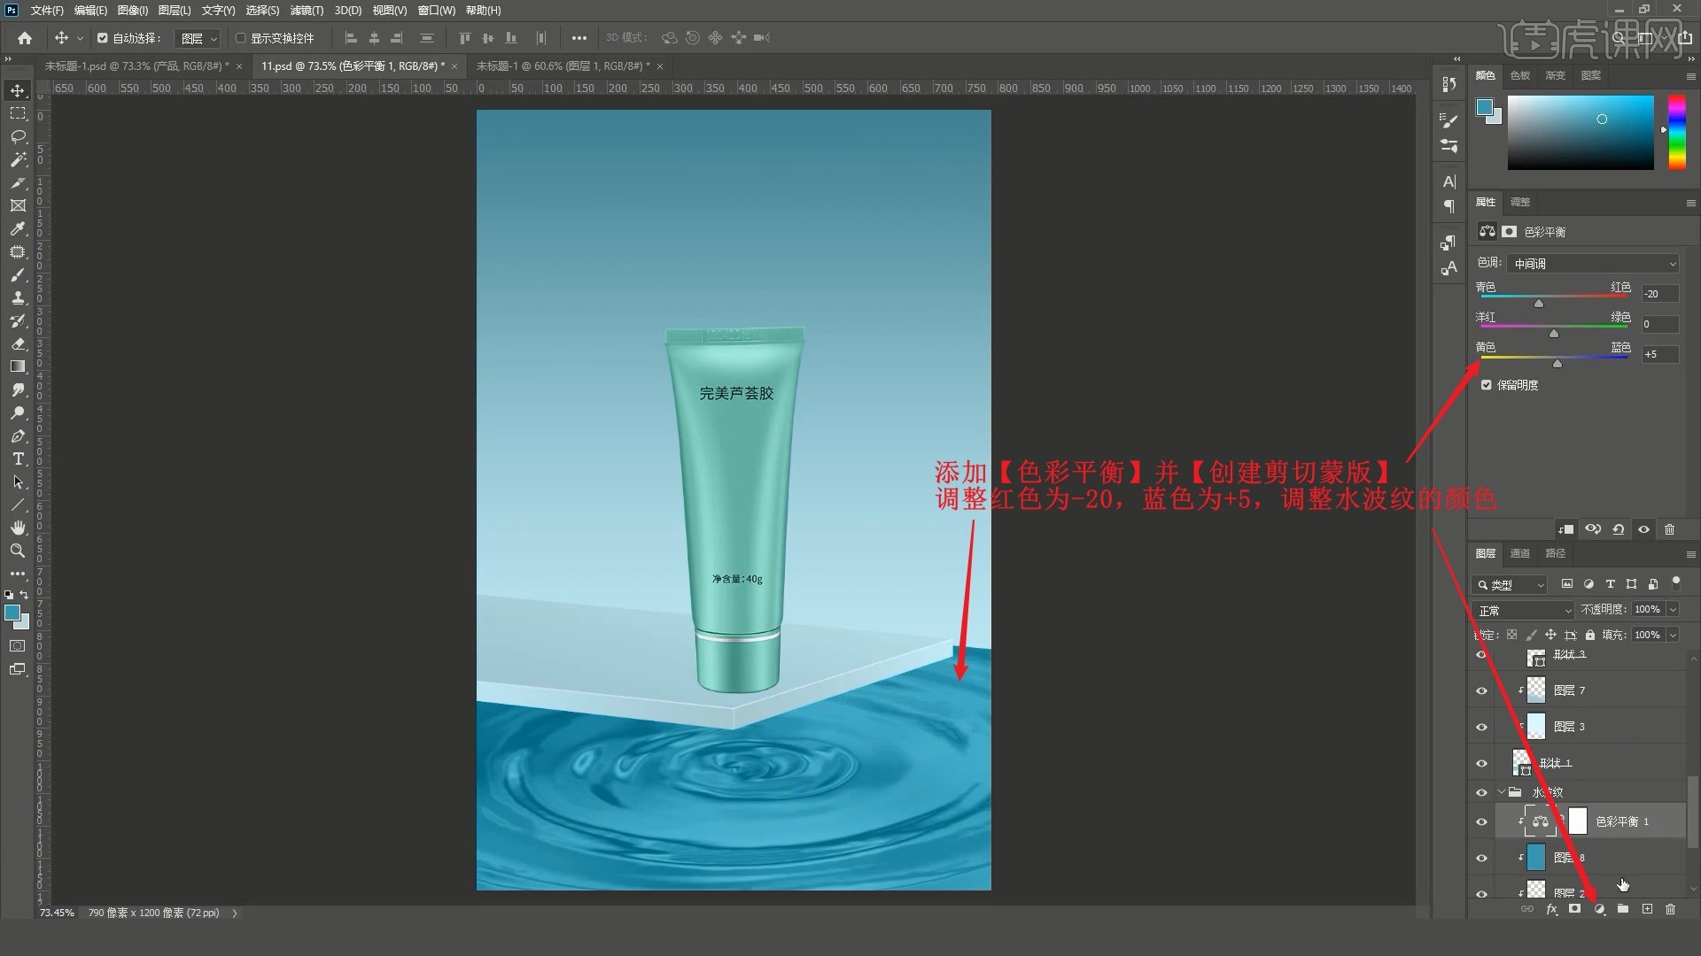This screenshot has height=956, width=1701.
Task: Select the Horizontal Type tool
Action: pyautogui.click(x=18, y=459)
